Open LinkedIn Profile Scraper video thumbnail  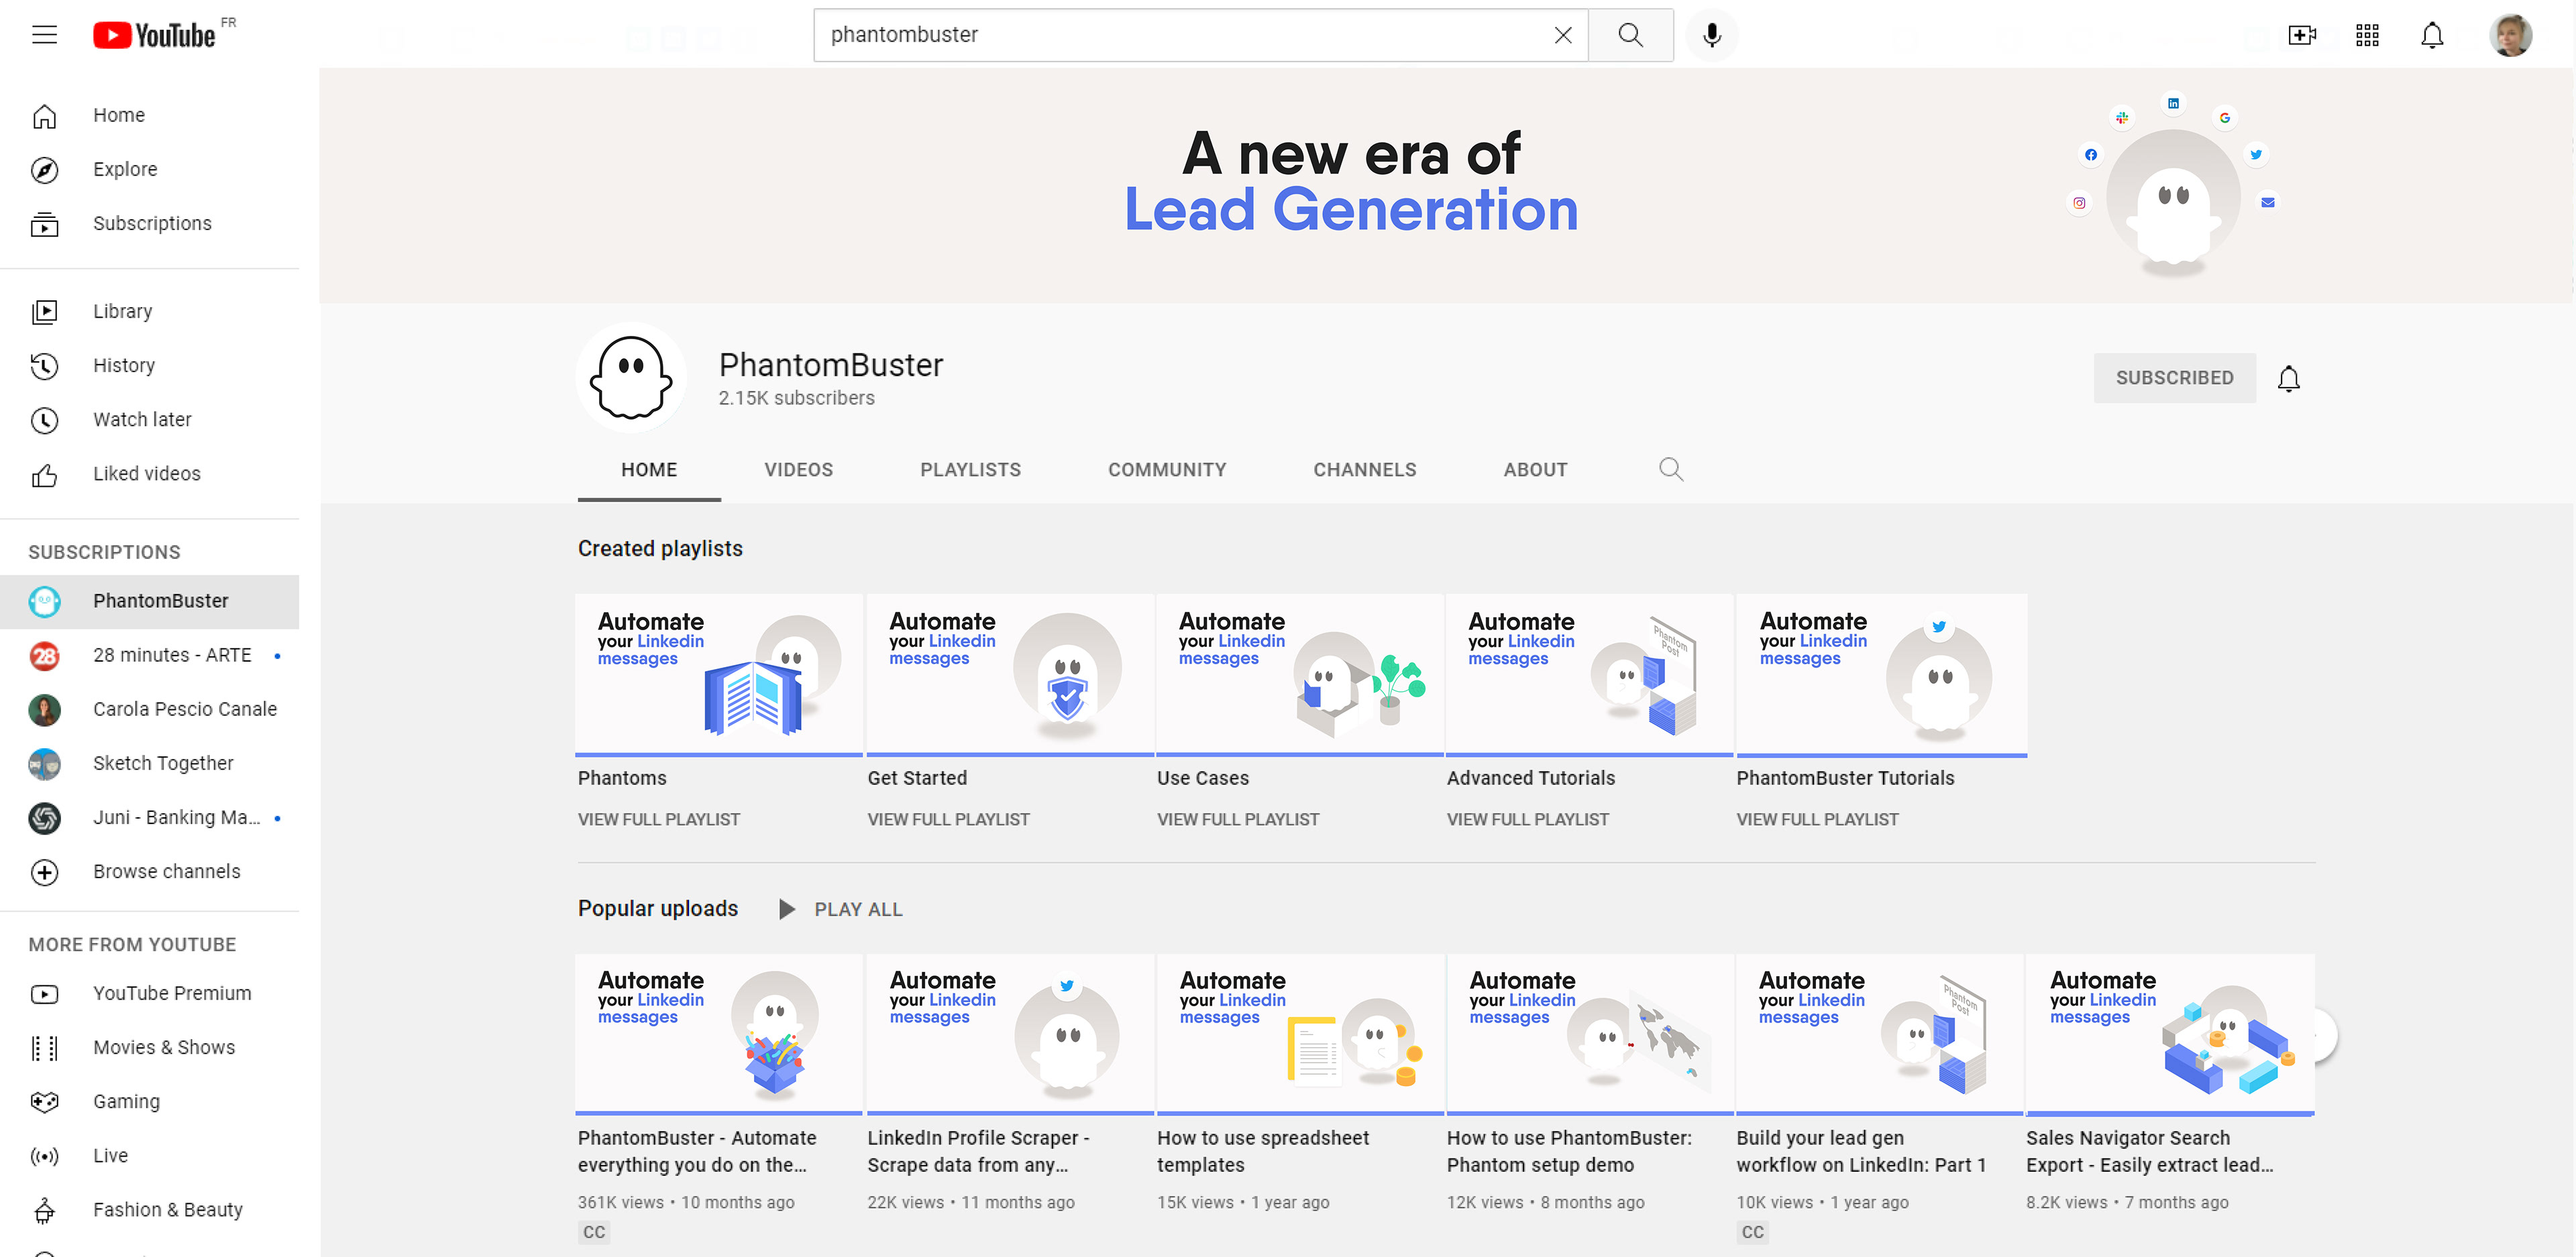[1010, 1034]
